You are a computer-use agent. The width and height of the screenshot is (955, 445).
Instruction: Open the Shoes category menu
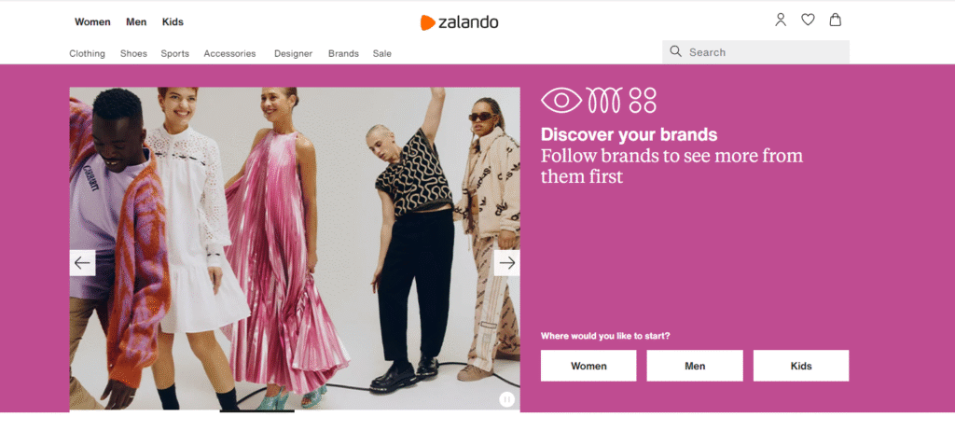click(x=133, y=54)
